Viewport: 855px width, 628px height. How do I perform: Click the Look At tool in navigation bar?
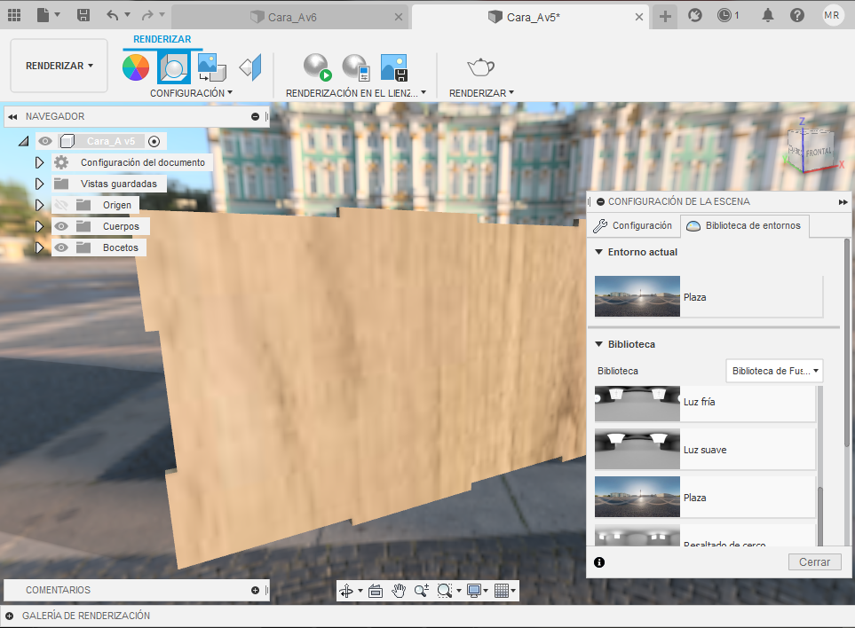click(x=376, y=591)
